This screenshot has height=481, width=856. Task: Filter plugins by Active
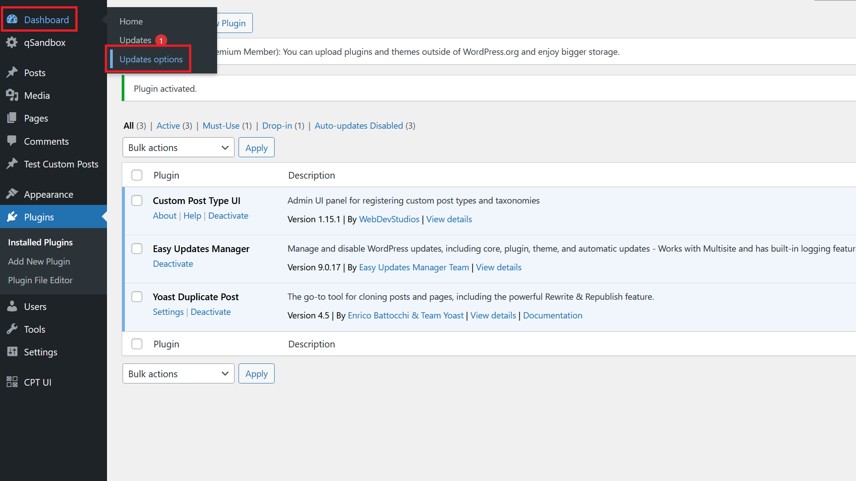pos(168,126)
